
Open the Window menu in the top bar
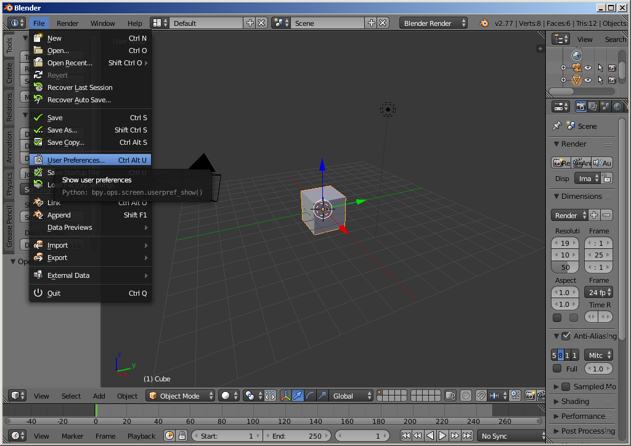click(103, 23)
